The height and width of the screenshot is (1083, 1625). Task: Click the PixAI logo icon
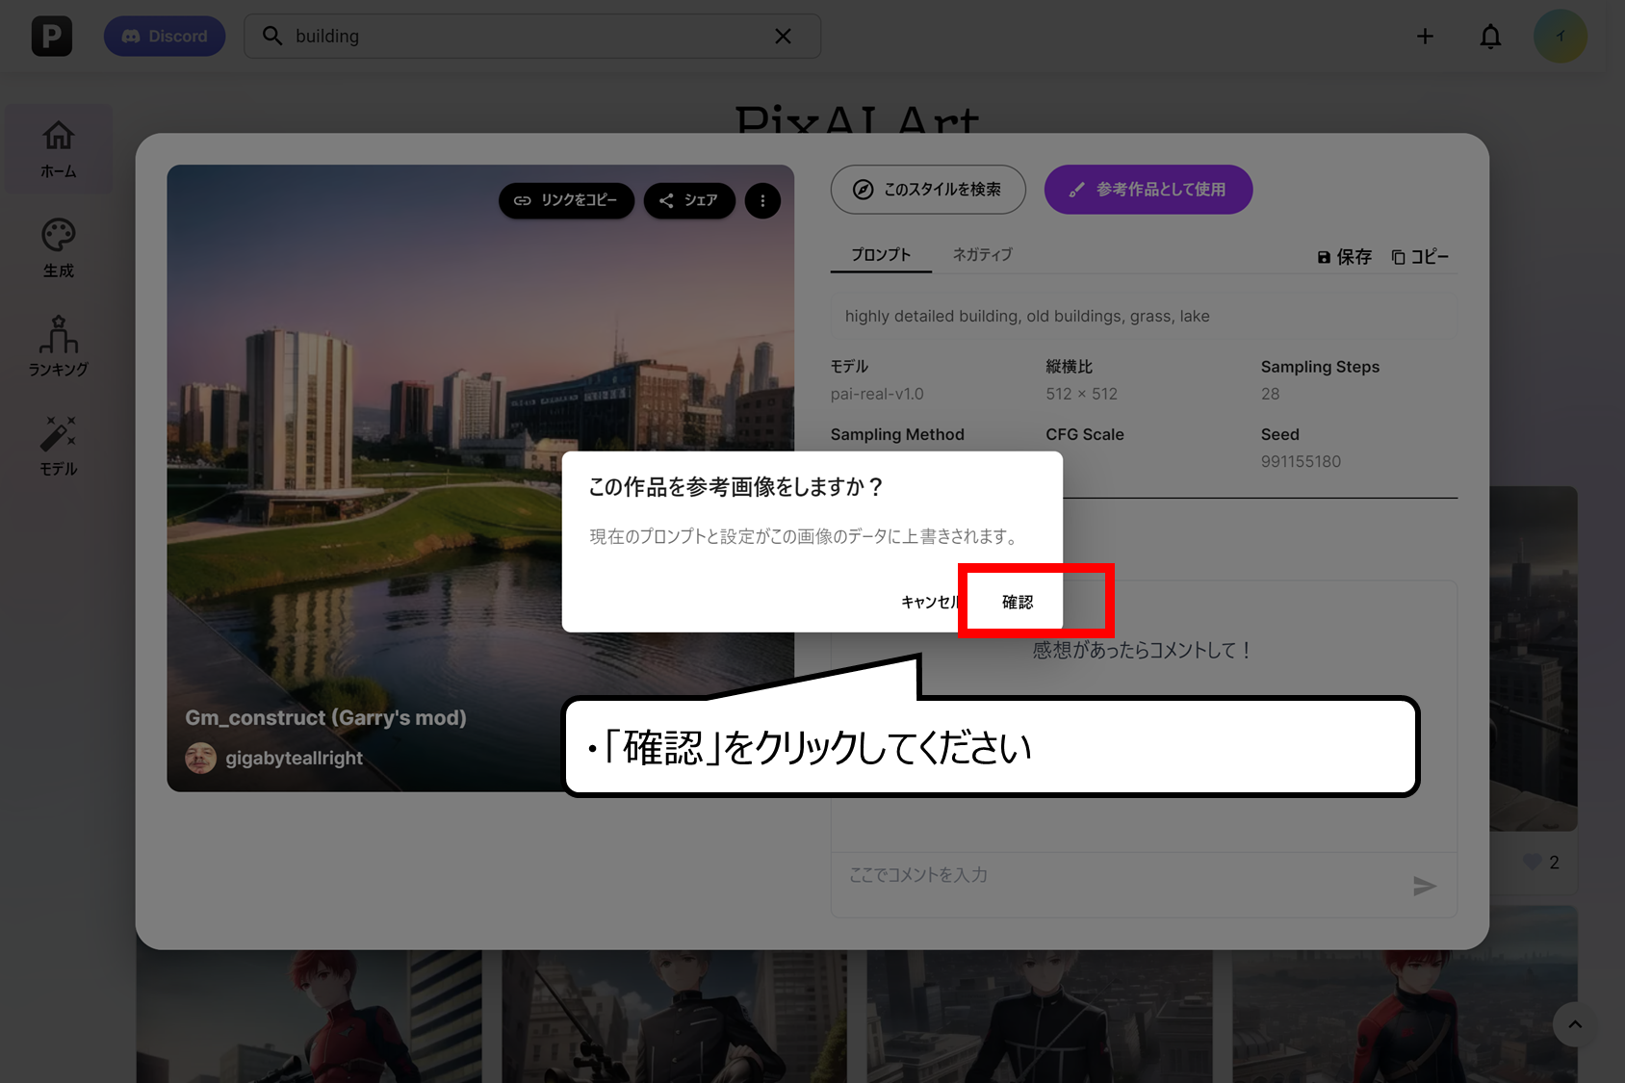point(52,37)
